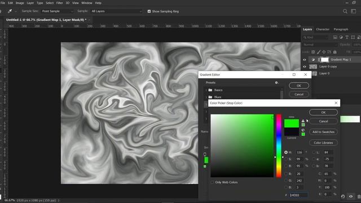Open the Sample All Layers dropdown
Screen dimensions: 361x203
pyautogui.click(x=116, y=11)
